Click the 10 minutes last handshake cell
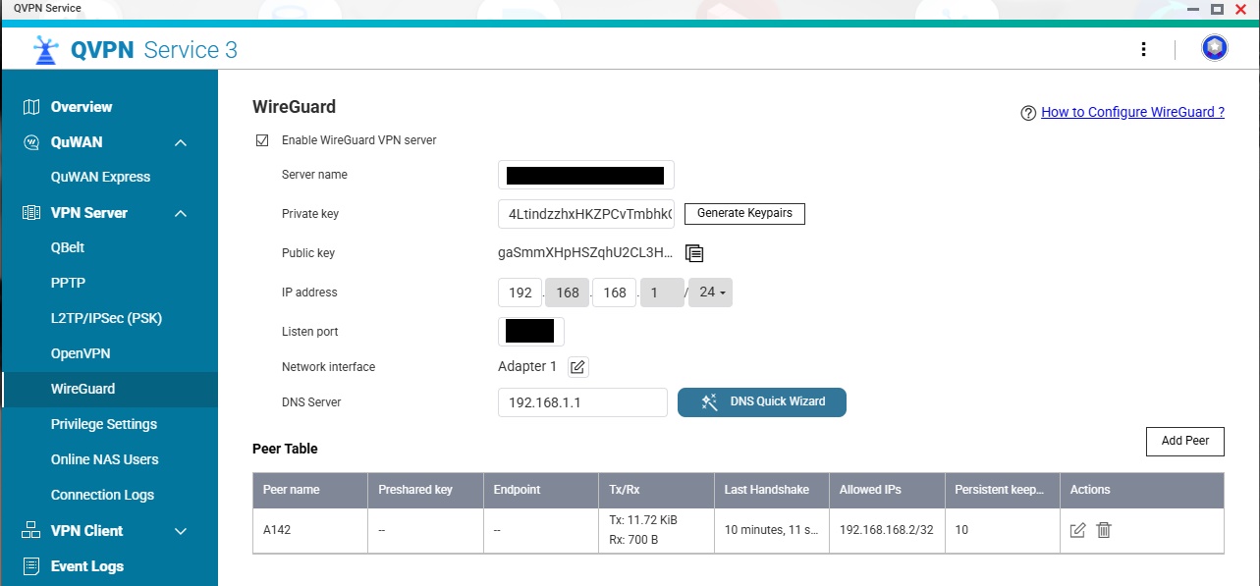This screenshot has height=586, width=1260. (x=772, y=530)
